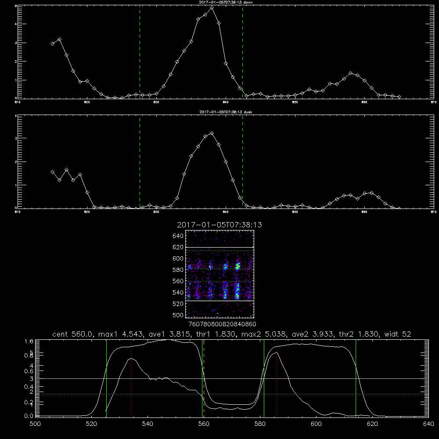Click right green dashed line in dawn plot
This screenshot has width=439, height=439.
pos(242,52)
